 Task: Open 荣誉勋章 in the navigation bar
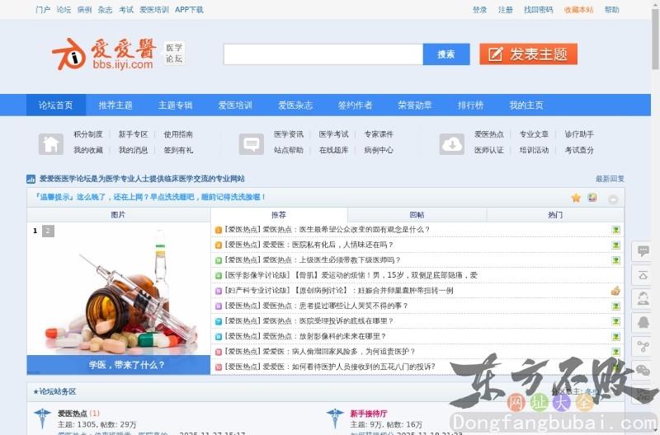tap(415, 105)
